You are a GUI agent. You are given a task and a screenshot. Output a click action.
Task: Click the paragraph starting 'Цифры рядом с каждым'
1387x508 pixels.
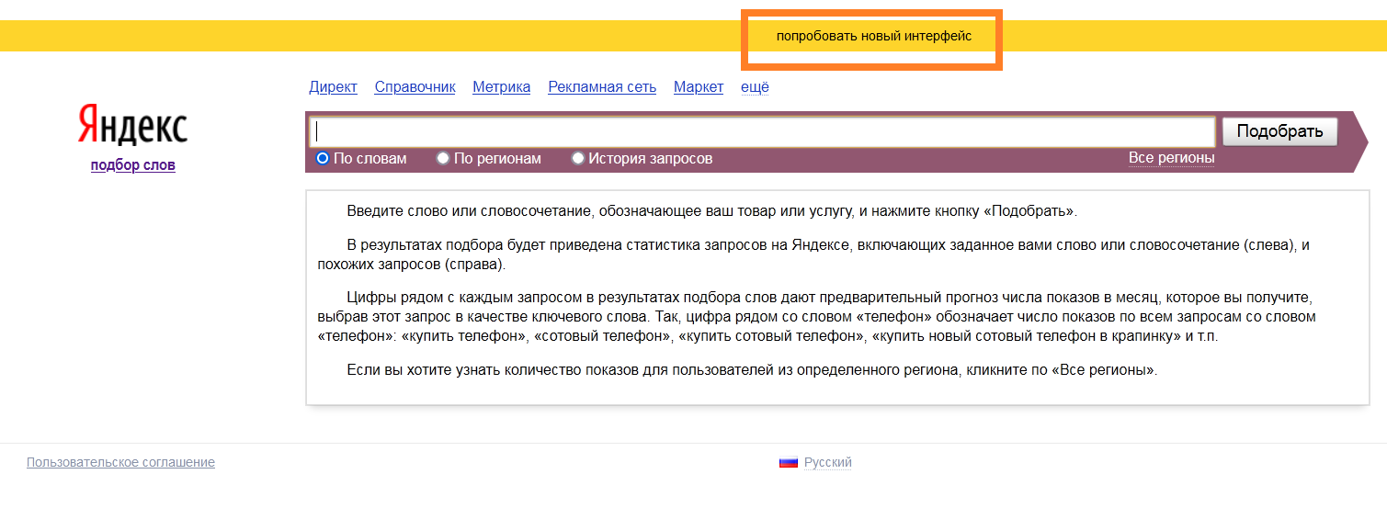pyautogui.click(x=816, y=317)
